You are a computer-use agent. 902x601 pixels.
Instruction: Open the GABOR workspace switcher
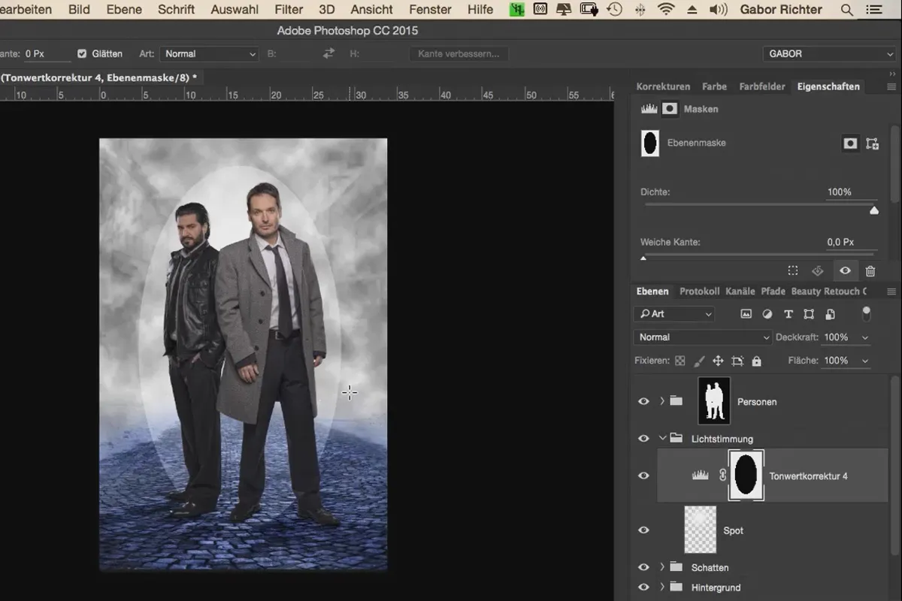coord(828,54)
